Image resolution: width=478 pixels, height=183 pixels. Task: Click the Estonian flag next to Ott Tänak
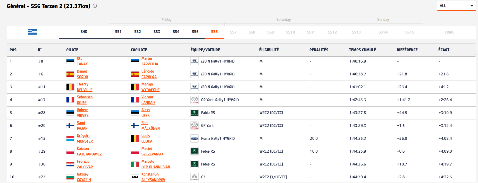click(70, 61)
